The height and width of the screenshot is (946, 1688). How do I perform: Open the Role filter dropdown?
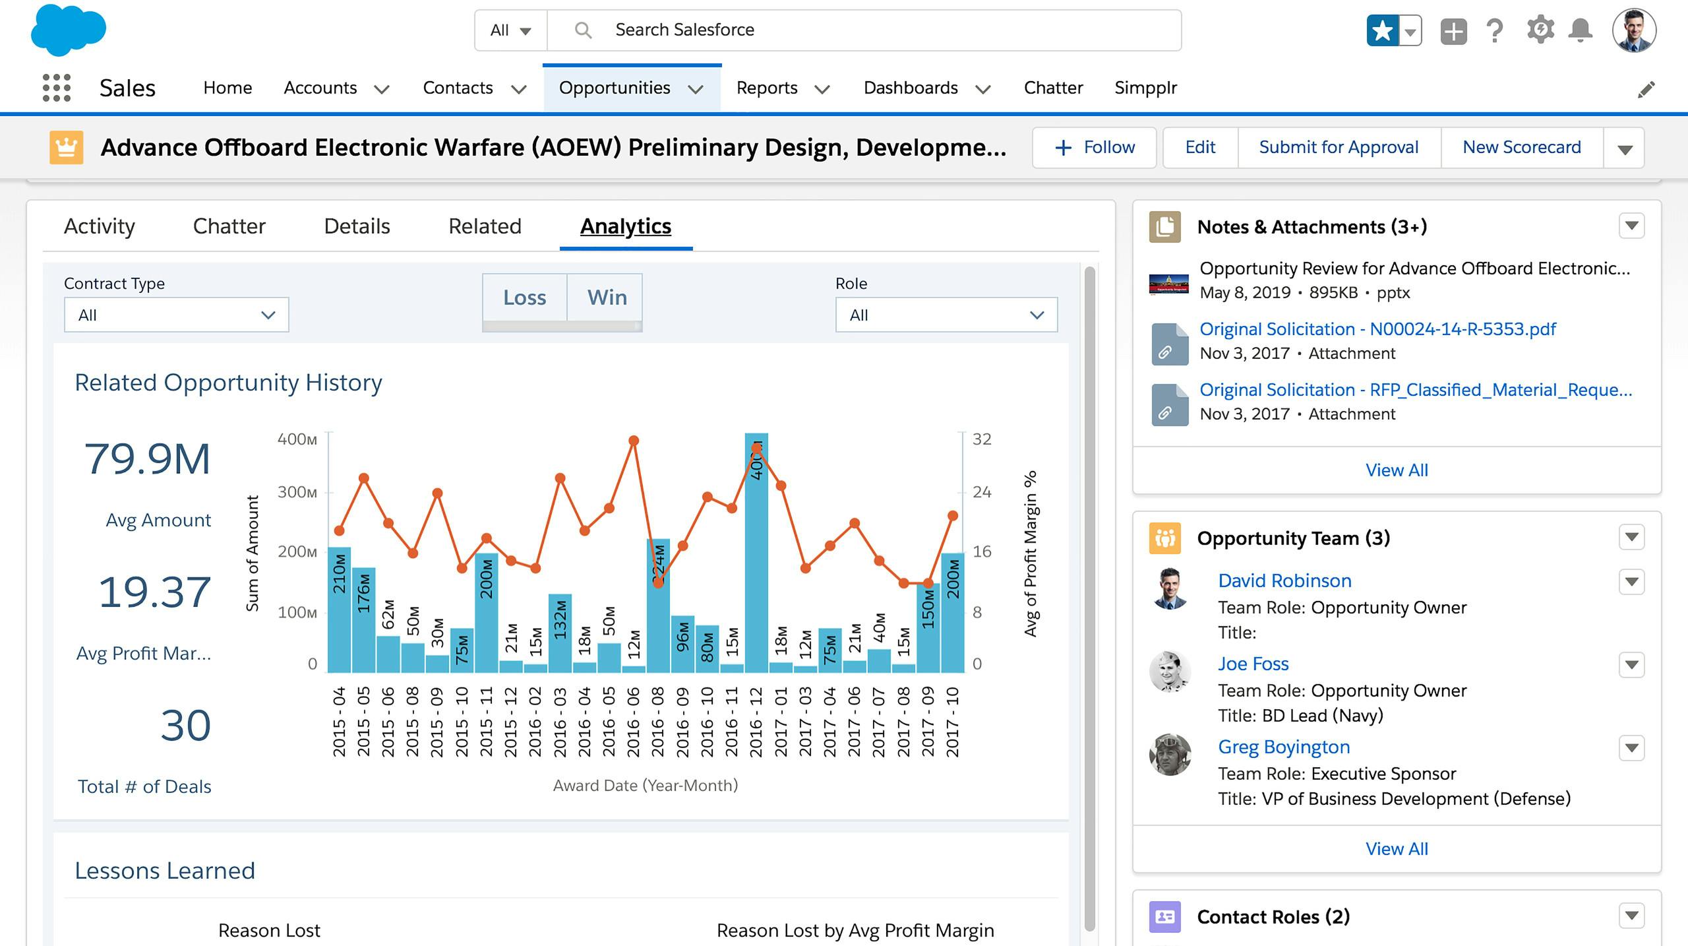[946, 315]
